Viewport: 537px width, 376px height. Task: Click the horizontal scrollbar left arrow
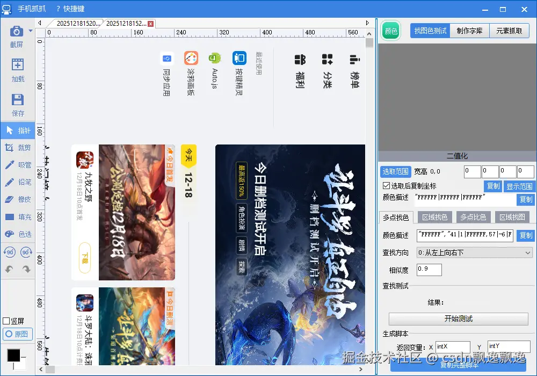tap(41, 370)
